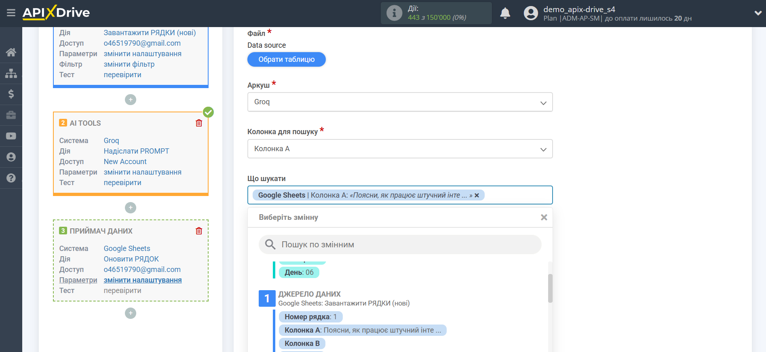
Task: Open the help question mark icon
Action: click(x=11, y=178)
